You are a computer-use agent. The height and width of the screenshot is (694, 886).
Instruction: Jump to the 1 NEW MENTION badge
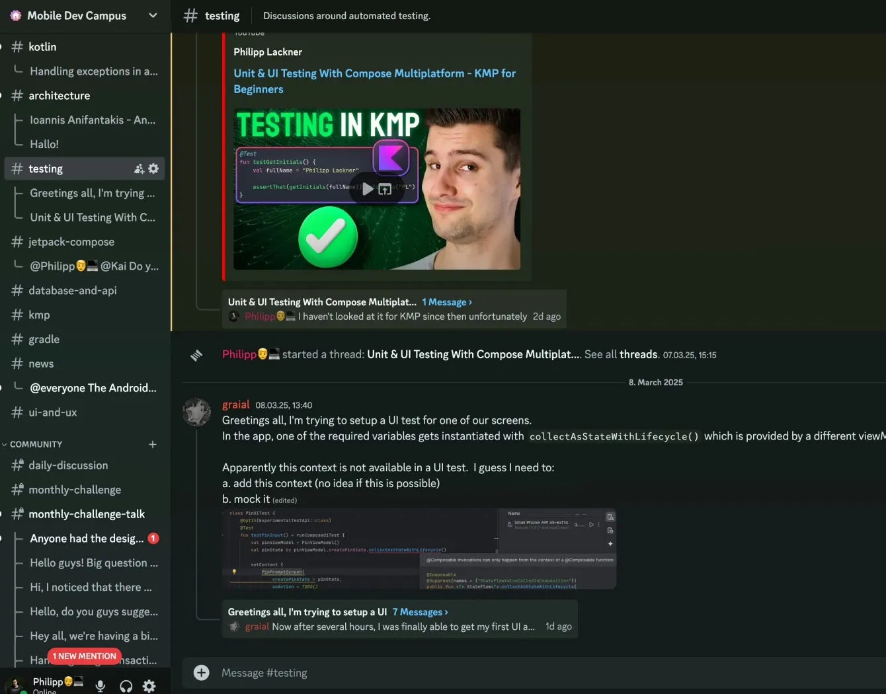[85, 656]
